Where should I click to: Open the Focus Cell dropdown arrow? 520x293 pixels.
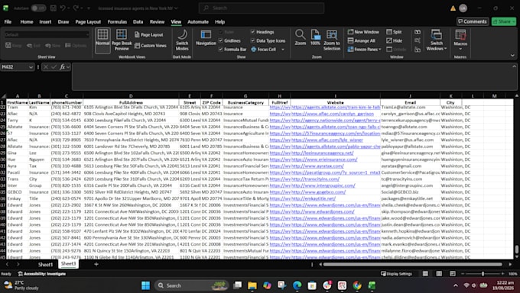(283, 50)
